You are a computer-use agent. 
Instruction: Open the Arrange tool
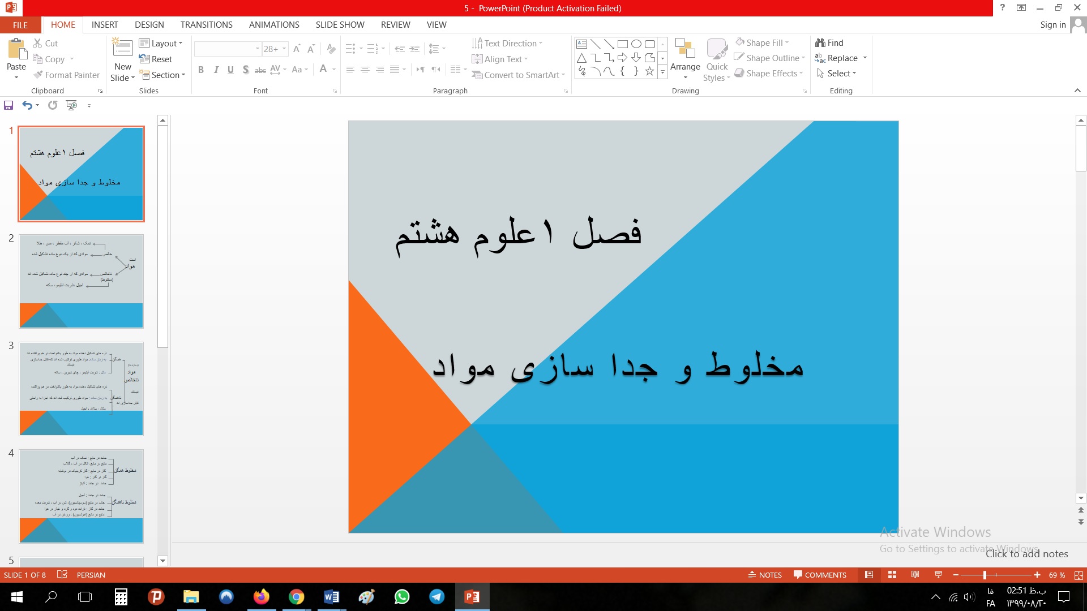pos(685,59)
